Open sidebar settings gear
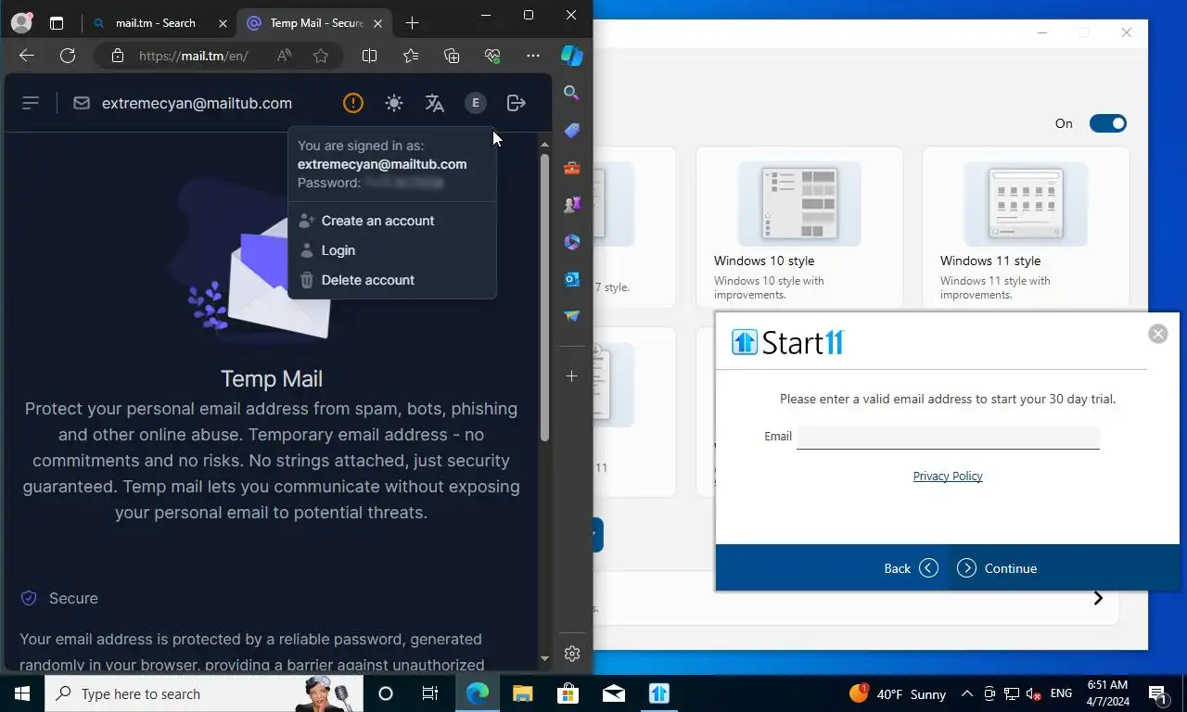1187x712 pixels. 572,654
